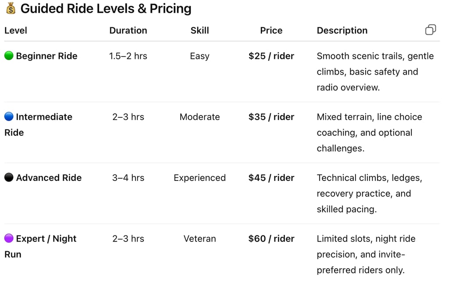Click the Description column header

342,30
